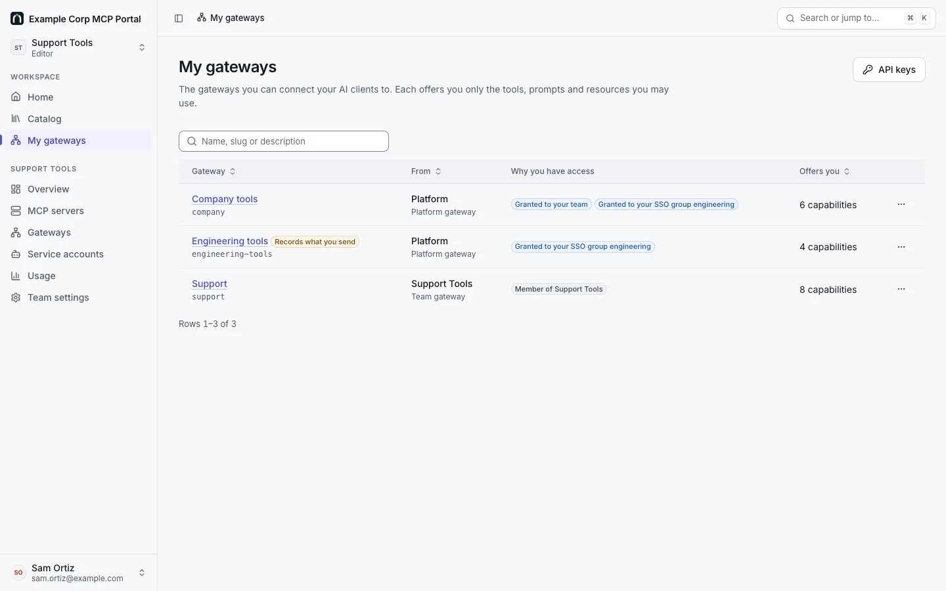Image resolution: width=946 pixels, height=591 pixels.
Task: Click the Member of Support Tools badge
Action: click(559, 289)
